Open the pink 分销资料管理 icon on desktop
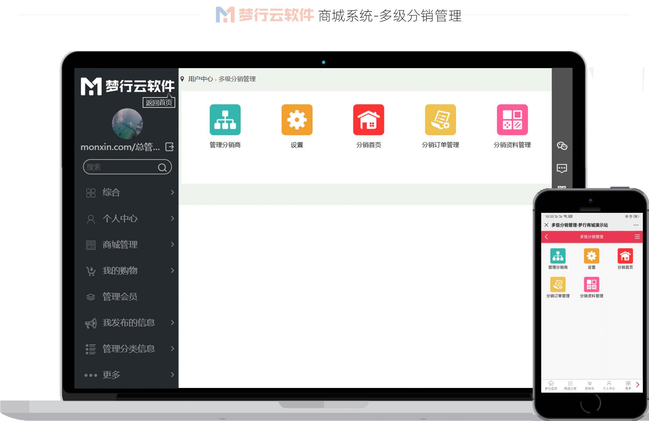The height and width of the screenshot is (421, 649). 512,120
